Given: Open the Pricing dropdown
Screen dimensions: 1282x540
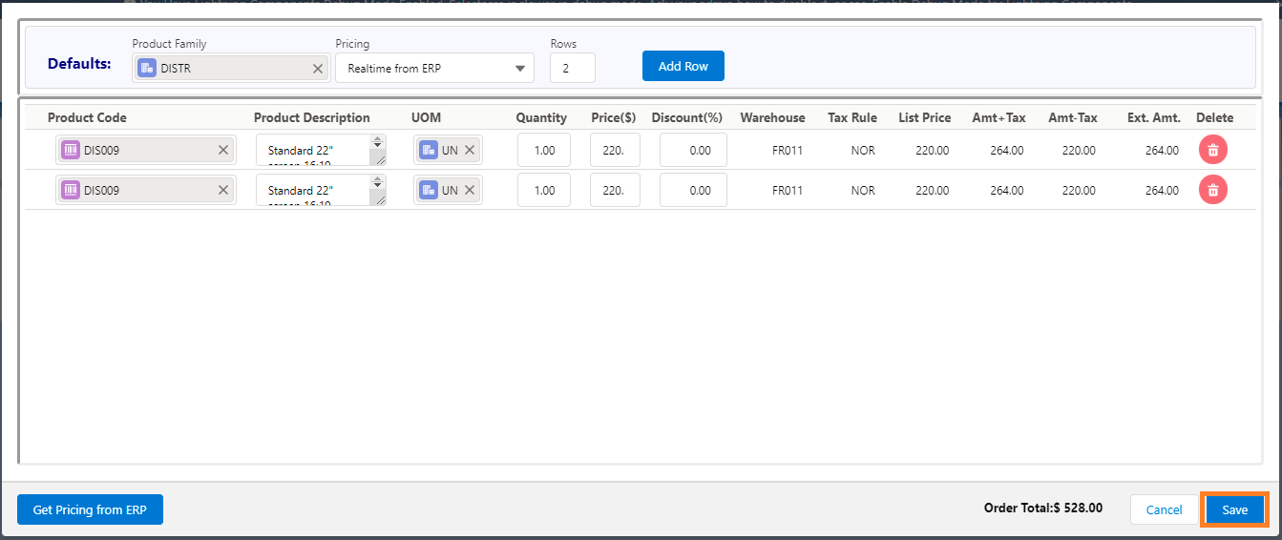Looking at the screenshot, I should (x=434, y=69).
